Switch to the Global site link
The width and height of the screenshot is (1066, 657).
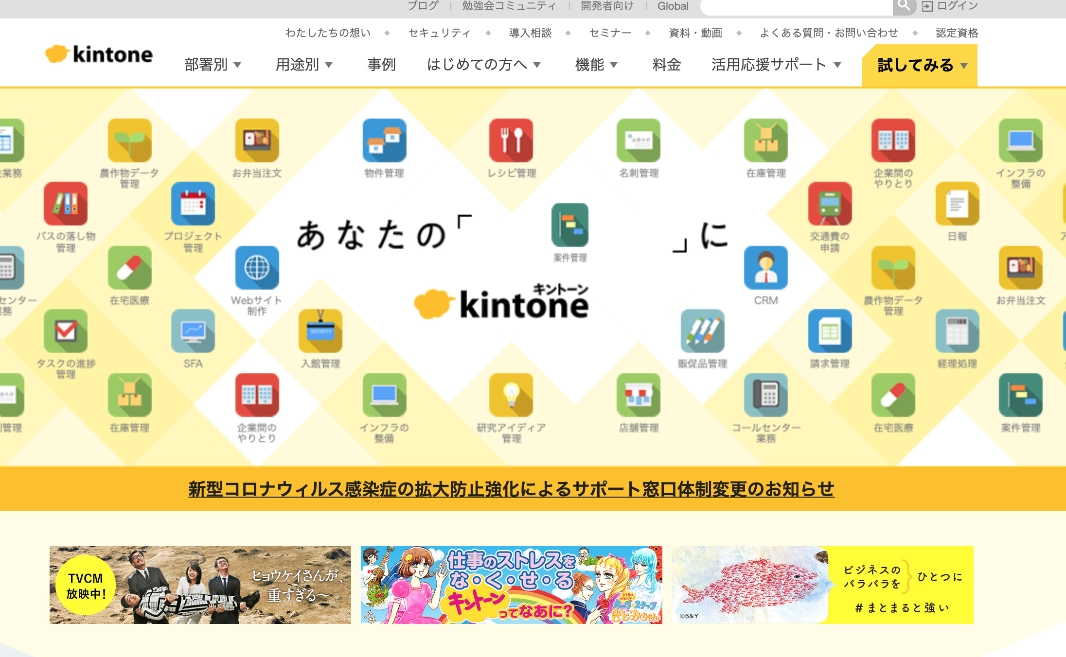673,6
